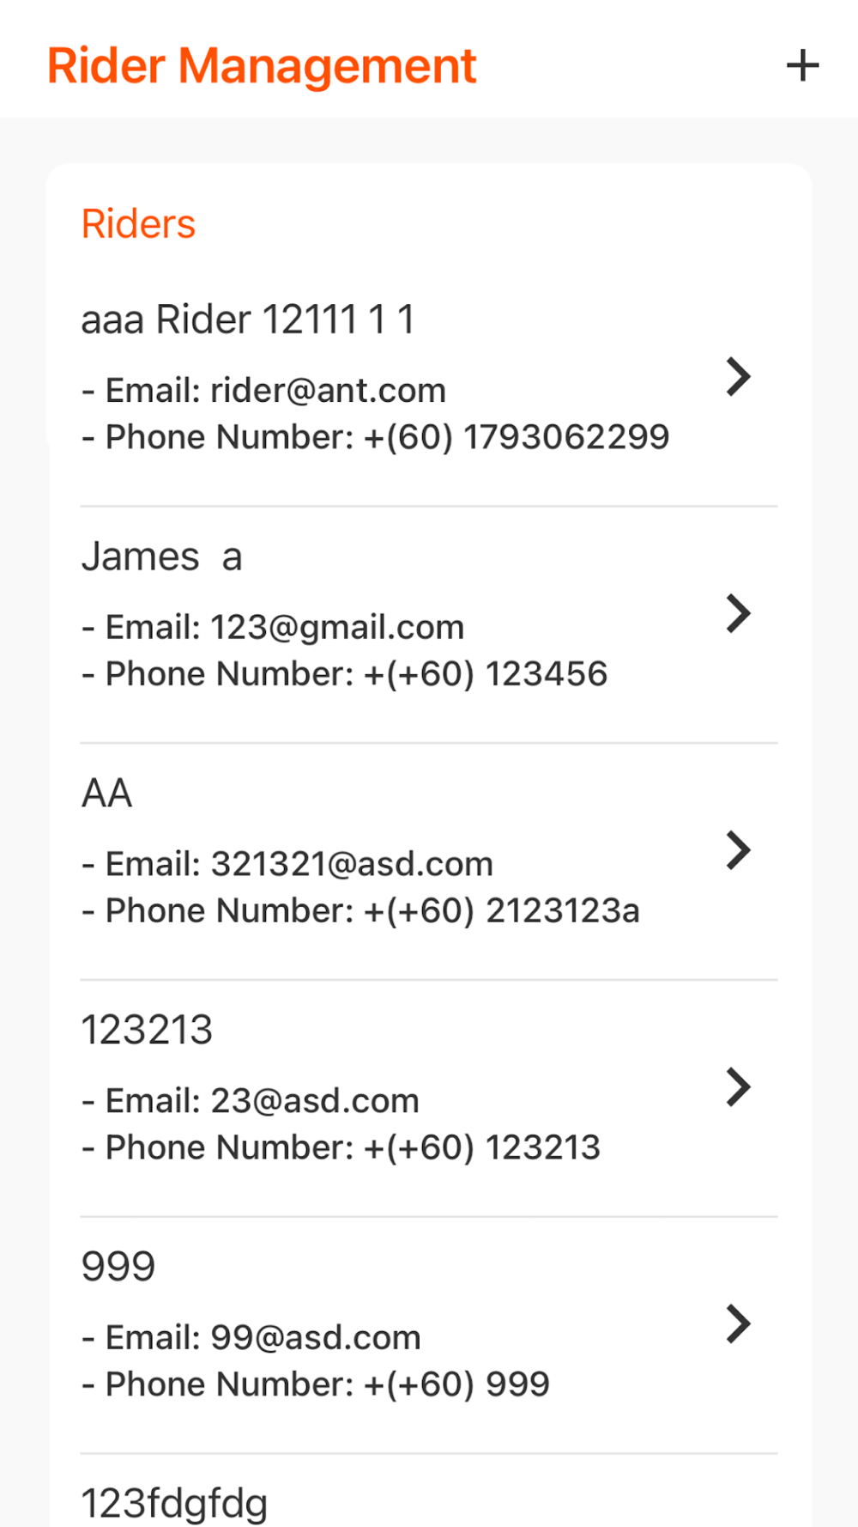Viewport: 858px width, 1527px height.
Task: Expand the James a rider entry arrow
Action: tap(738, 614)
